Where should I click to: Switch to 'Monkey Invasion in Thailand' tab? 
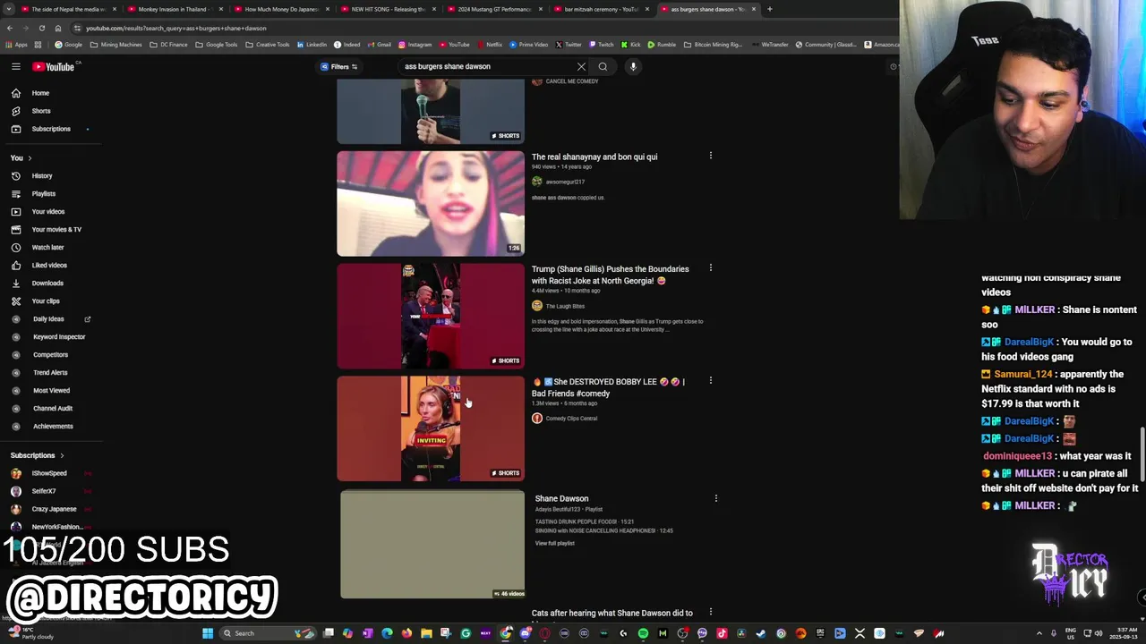tap(173, 9)
